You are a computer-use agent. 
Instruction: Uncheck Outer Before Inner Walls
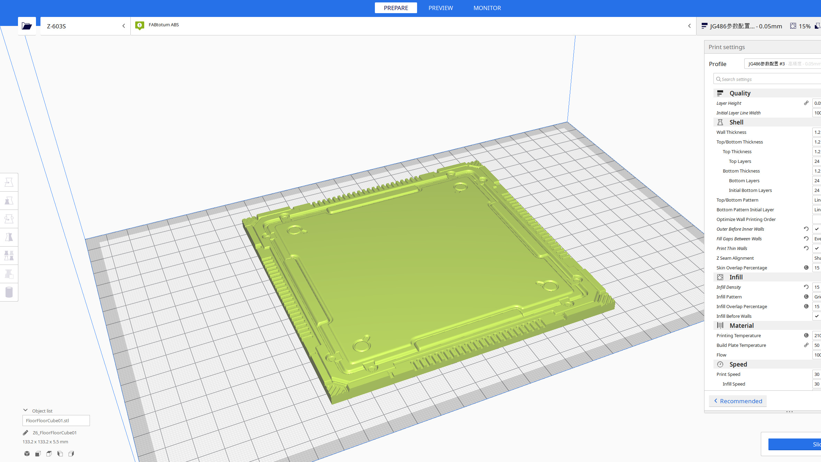(x=817, y=229)
